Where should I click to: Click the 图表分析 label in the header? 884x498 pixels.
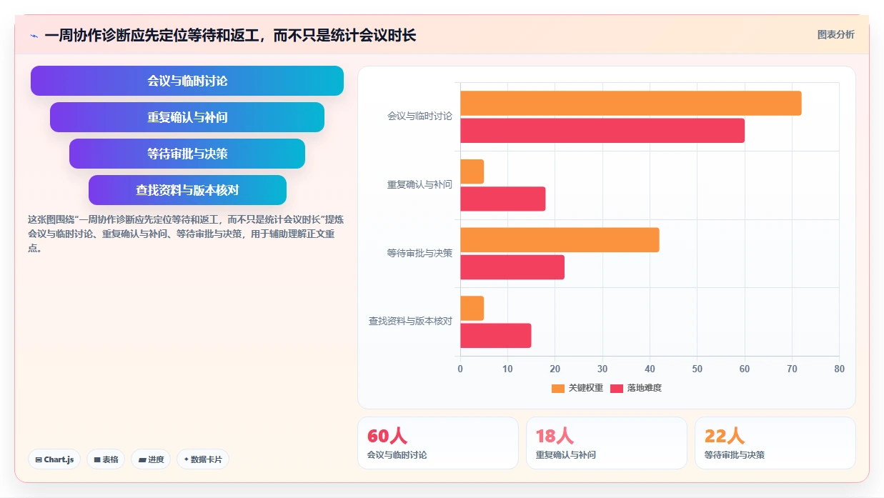pos(835,34)
